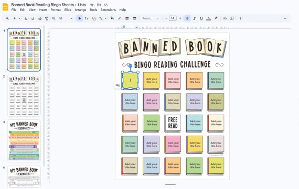Viewport: 299px width, 189px height.
Task: Star the Banned Book presentation
Action: coord(92,5)
